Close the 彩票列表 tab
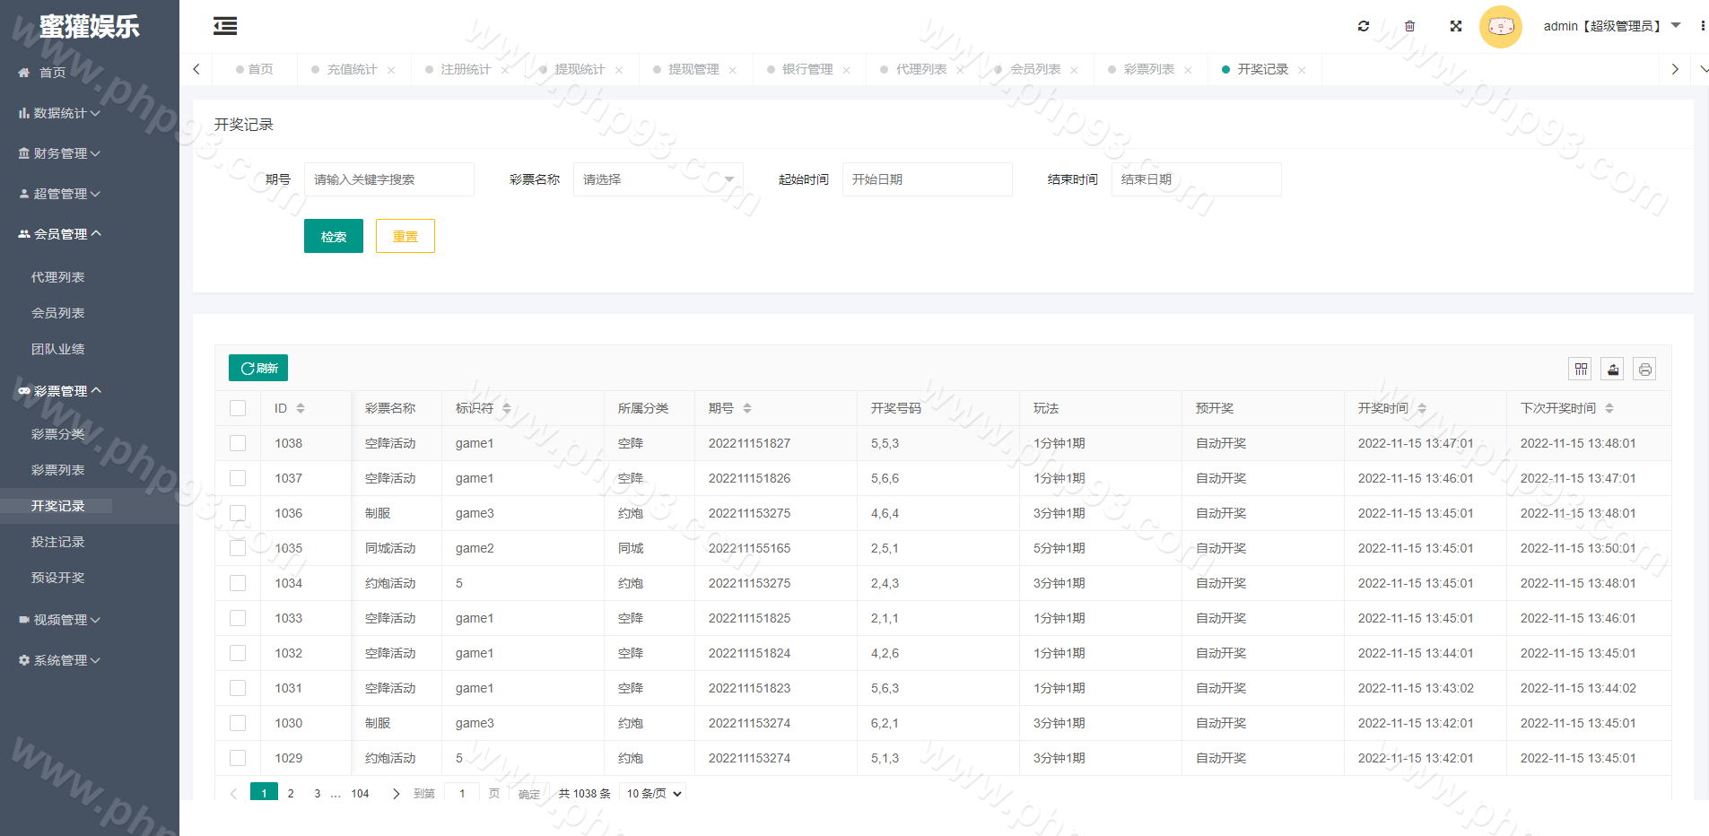 pyautogui.click(x=1188, y=70)
